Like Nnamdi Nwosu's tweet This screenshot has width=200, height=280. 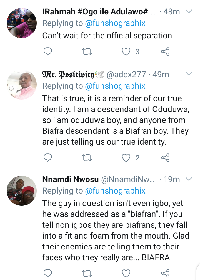point(126,273)
